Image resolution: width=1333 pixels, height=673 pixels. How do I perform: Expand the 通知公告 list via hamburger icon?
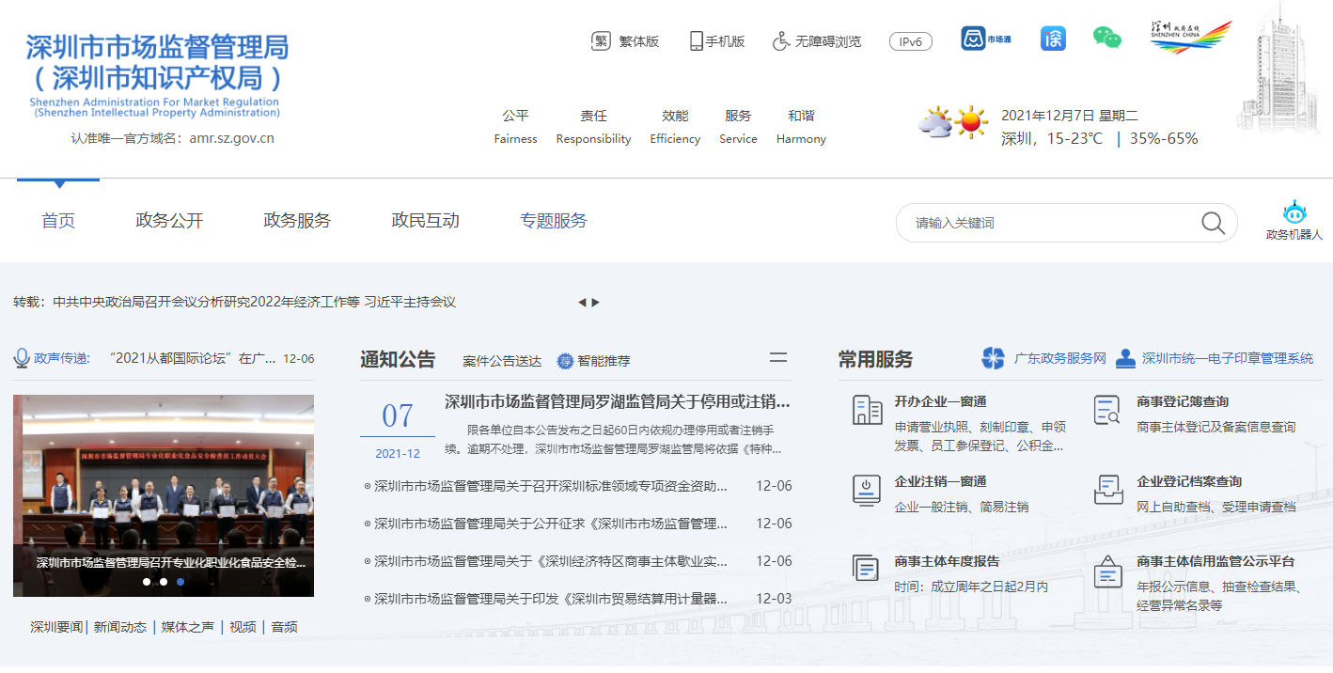click(778, 357)
